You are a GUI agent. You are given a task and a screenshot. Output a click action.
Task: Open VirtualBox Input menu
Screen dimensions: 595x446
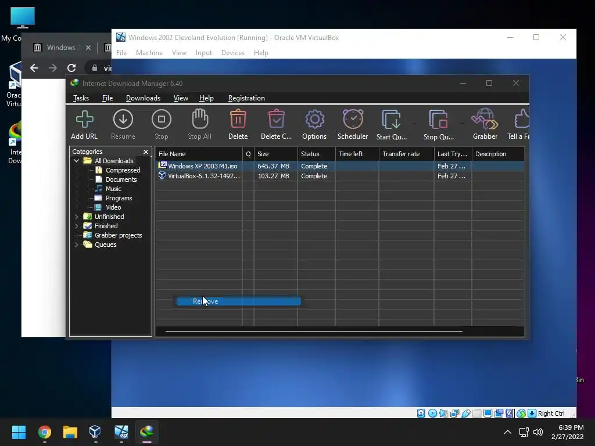[x=204, y=53]
